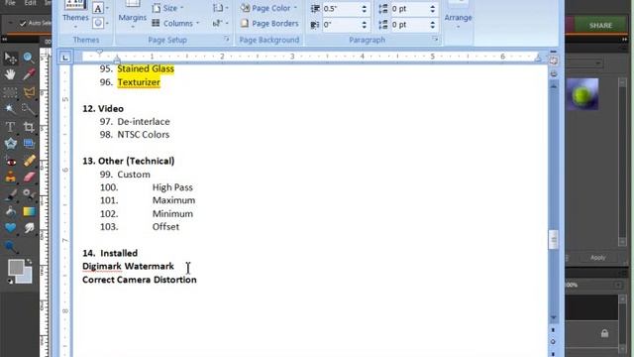Select the Smart Brush tool

pyautogui.click(x=29, y=194)
